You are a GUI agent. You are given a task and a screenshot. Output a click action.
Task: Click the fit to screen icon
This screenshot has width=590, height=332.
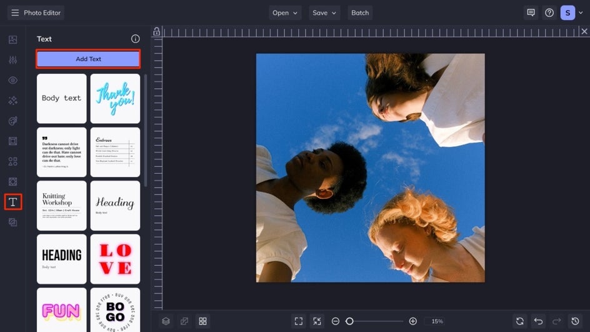click(299, 321)
